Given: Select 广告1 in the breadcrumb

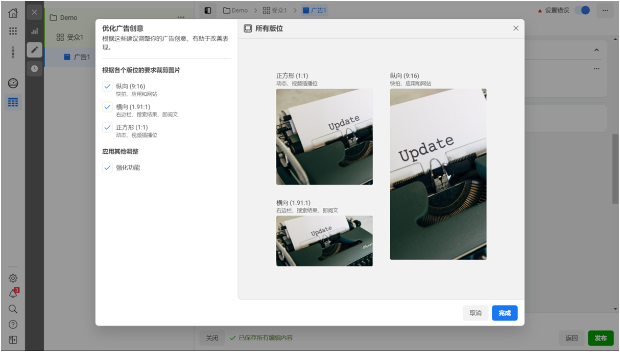Looking at the screenshot, I should pos(316,10).
